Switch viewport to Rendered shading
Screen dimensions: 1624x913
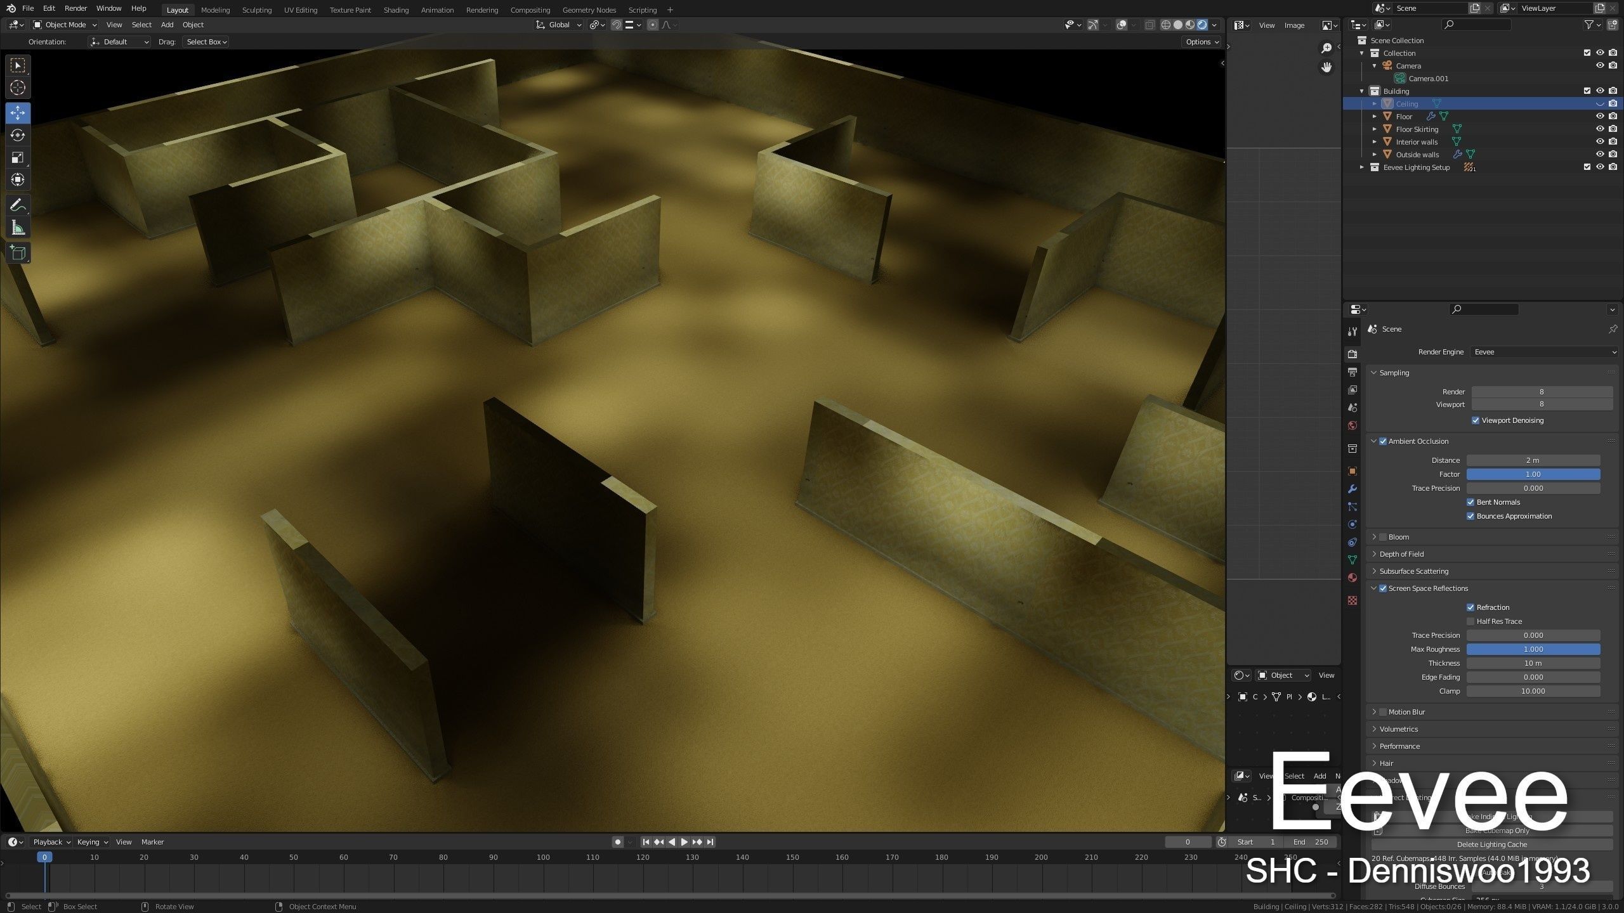(1202, 25)
